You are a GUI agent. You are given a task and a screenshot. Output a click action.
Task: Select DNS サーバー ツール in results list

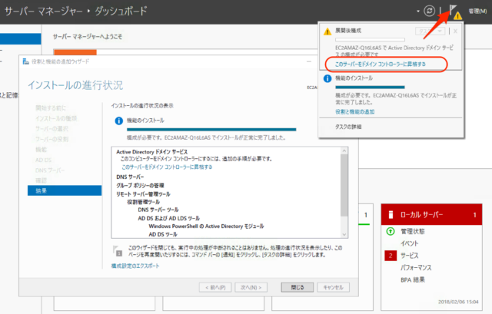click(x=158, y=210)
